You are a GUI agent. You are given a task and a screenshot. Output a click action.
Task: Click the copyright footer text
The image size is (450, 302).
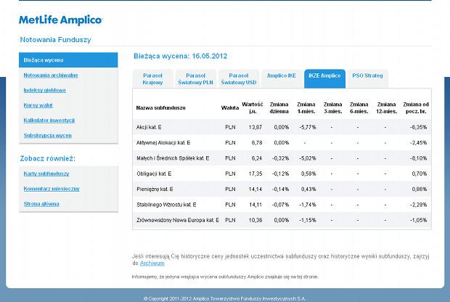coord(224,298)
